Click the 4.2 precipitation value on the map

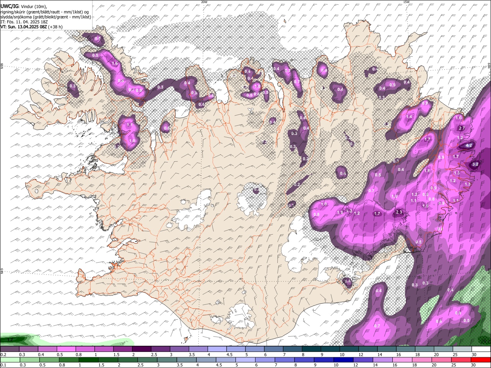coord(469,146)
